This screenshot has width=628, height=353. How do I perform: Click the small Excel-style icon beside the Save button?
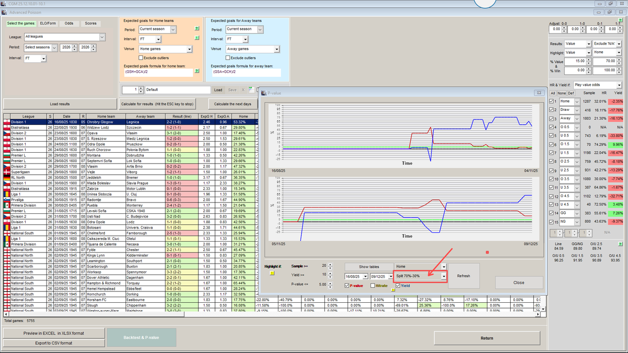click(252, 90)
